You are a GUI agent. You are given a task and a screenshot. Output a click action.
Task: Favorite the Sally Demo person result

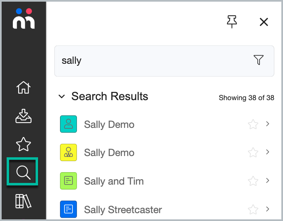253,124
